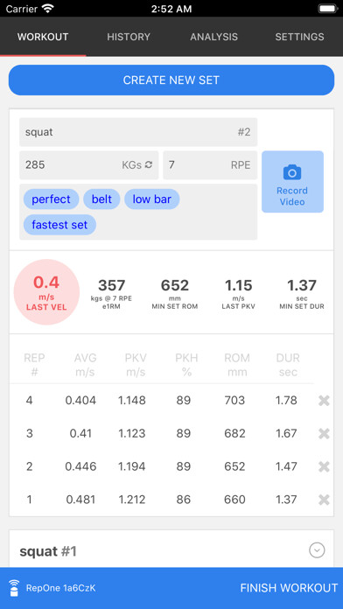Viewport: 343px width, 609px height.
Task: Expand the squat #1 set chevron
Action: 317,550
